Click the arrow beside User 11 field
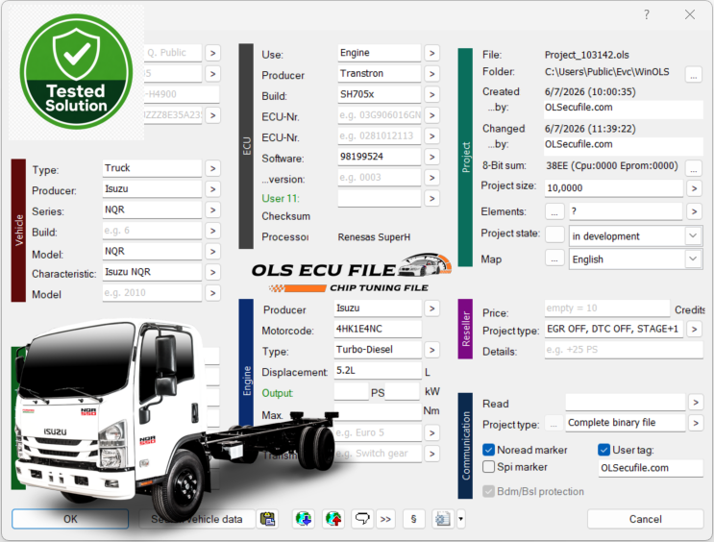Viewport: 714px width, 542px height. pyautogui.click(x=432, y=199)
